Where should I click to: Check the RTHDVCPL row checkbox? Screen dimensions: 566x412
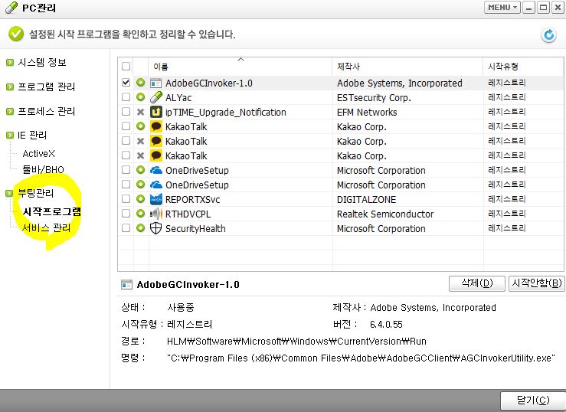[x=126, y=213]
